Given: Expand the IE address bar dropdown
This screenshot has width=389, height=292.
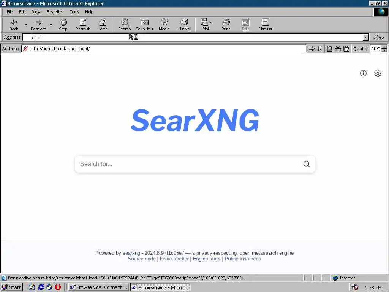Looking at the screenshot, I should coord(366,38).
